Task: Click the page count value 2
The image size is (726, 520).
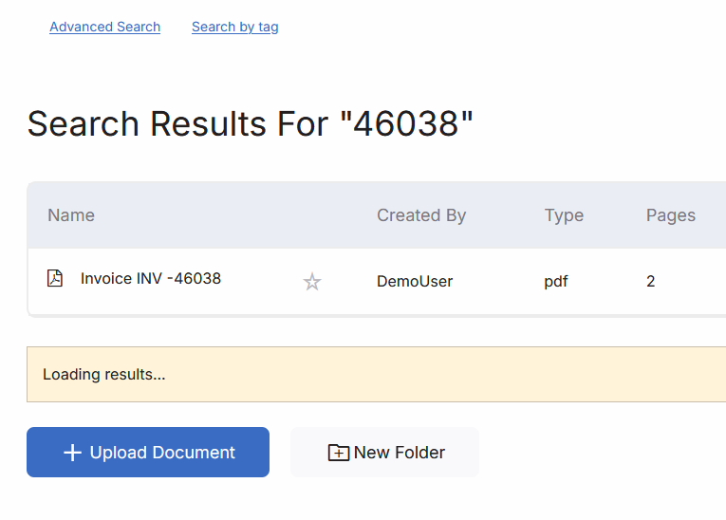Action: click(651, 282)
